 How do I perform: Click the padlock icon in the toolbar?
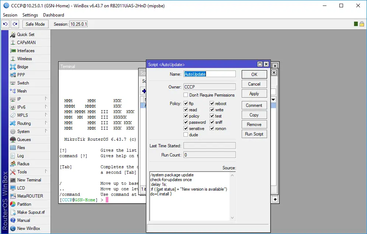click(361, 24)
